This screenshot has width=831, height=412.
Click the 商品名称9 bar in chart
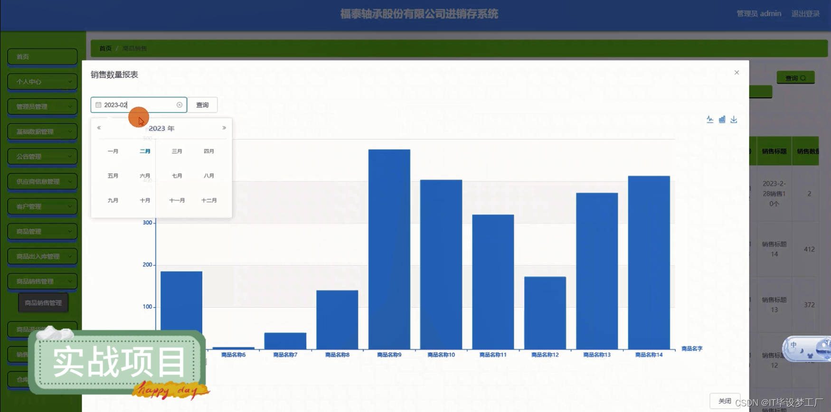pyautogui.click(x=389, y=249)
